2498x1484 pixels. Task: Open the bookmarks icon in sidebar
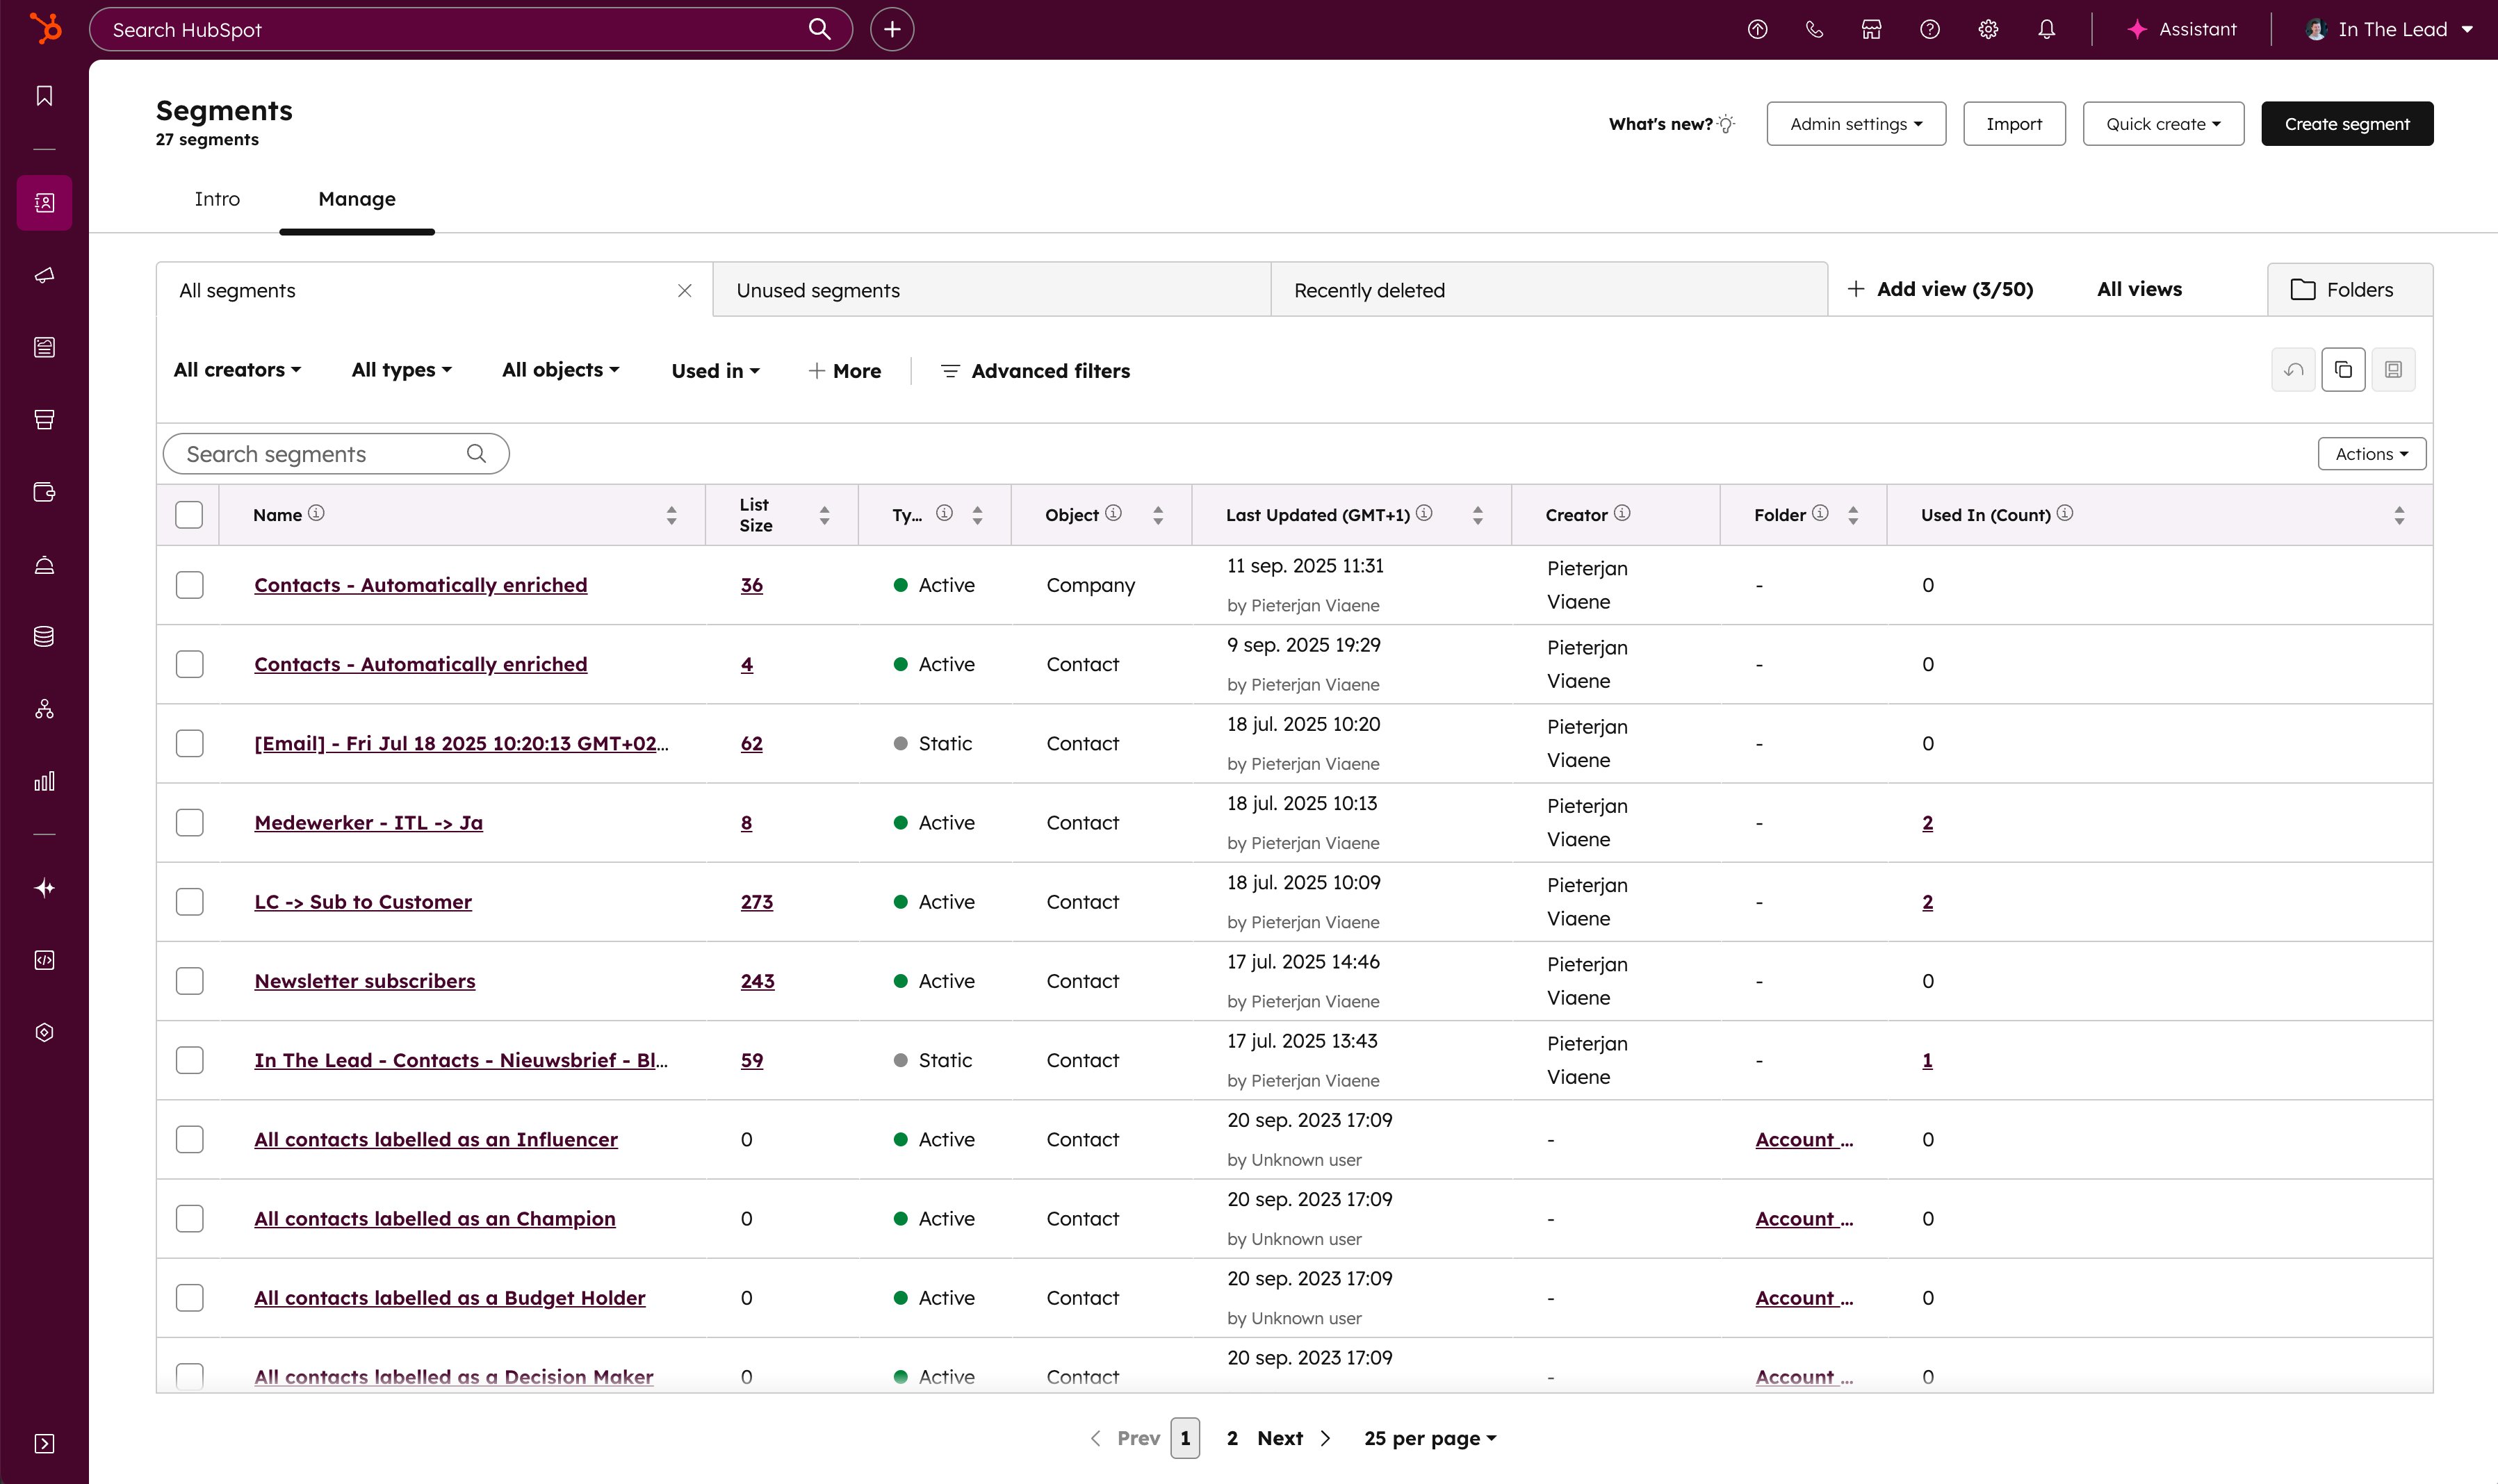pyautogui.click(x=44, y=96)
